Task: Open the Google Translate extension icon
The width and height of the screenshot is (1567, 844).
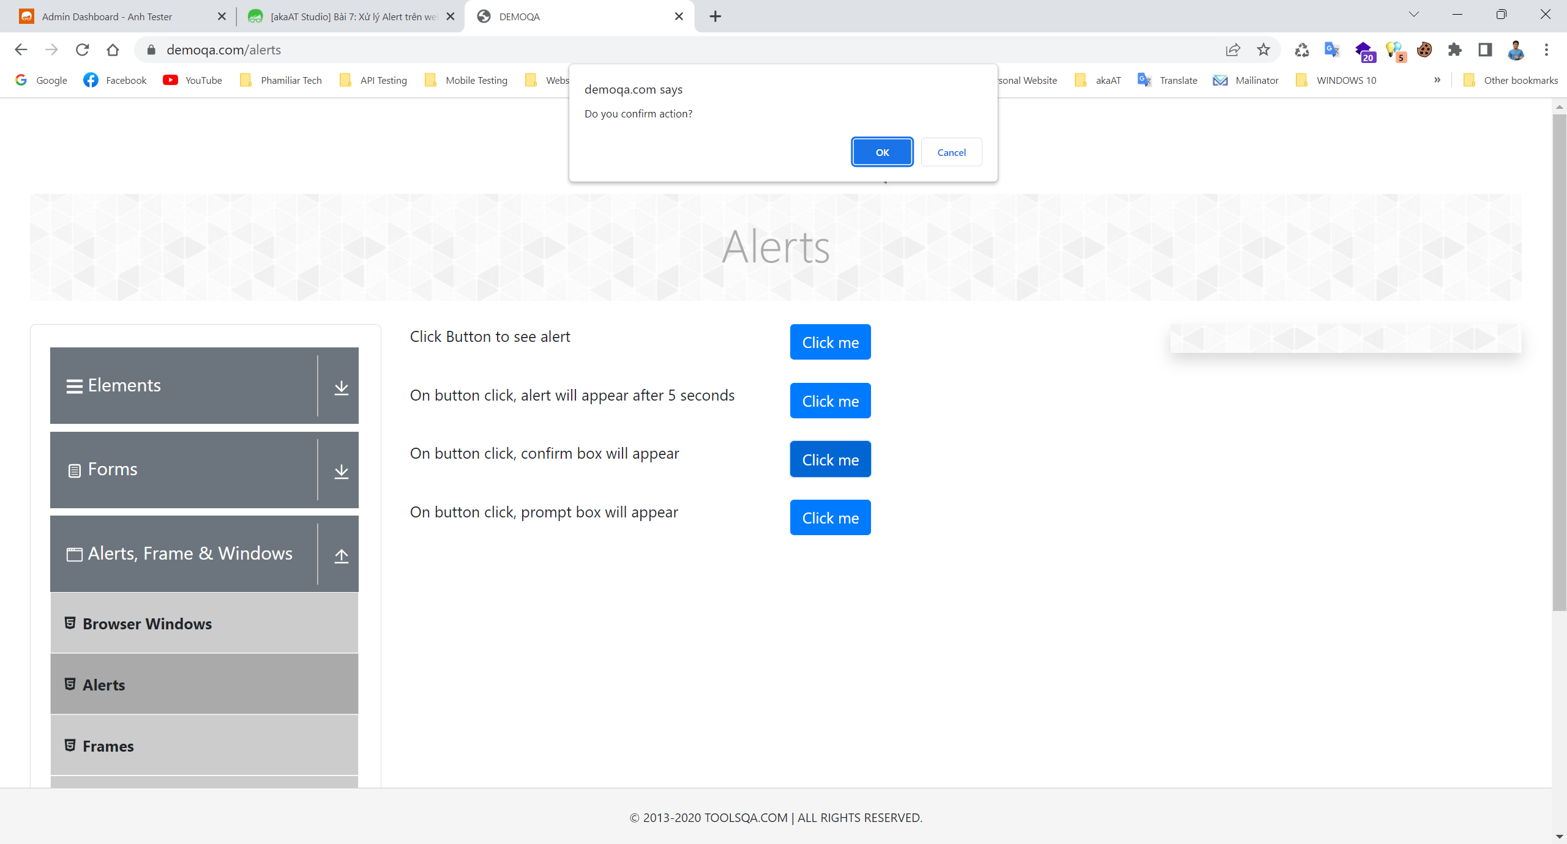Action: click(x=1332, y=50)
